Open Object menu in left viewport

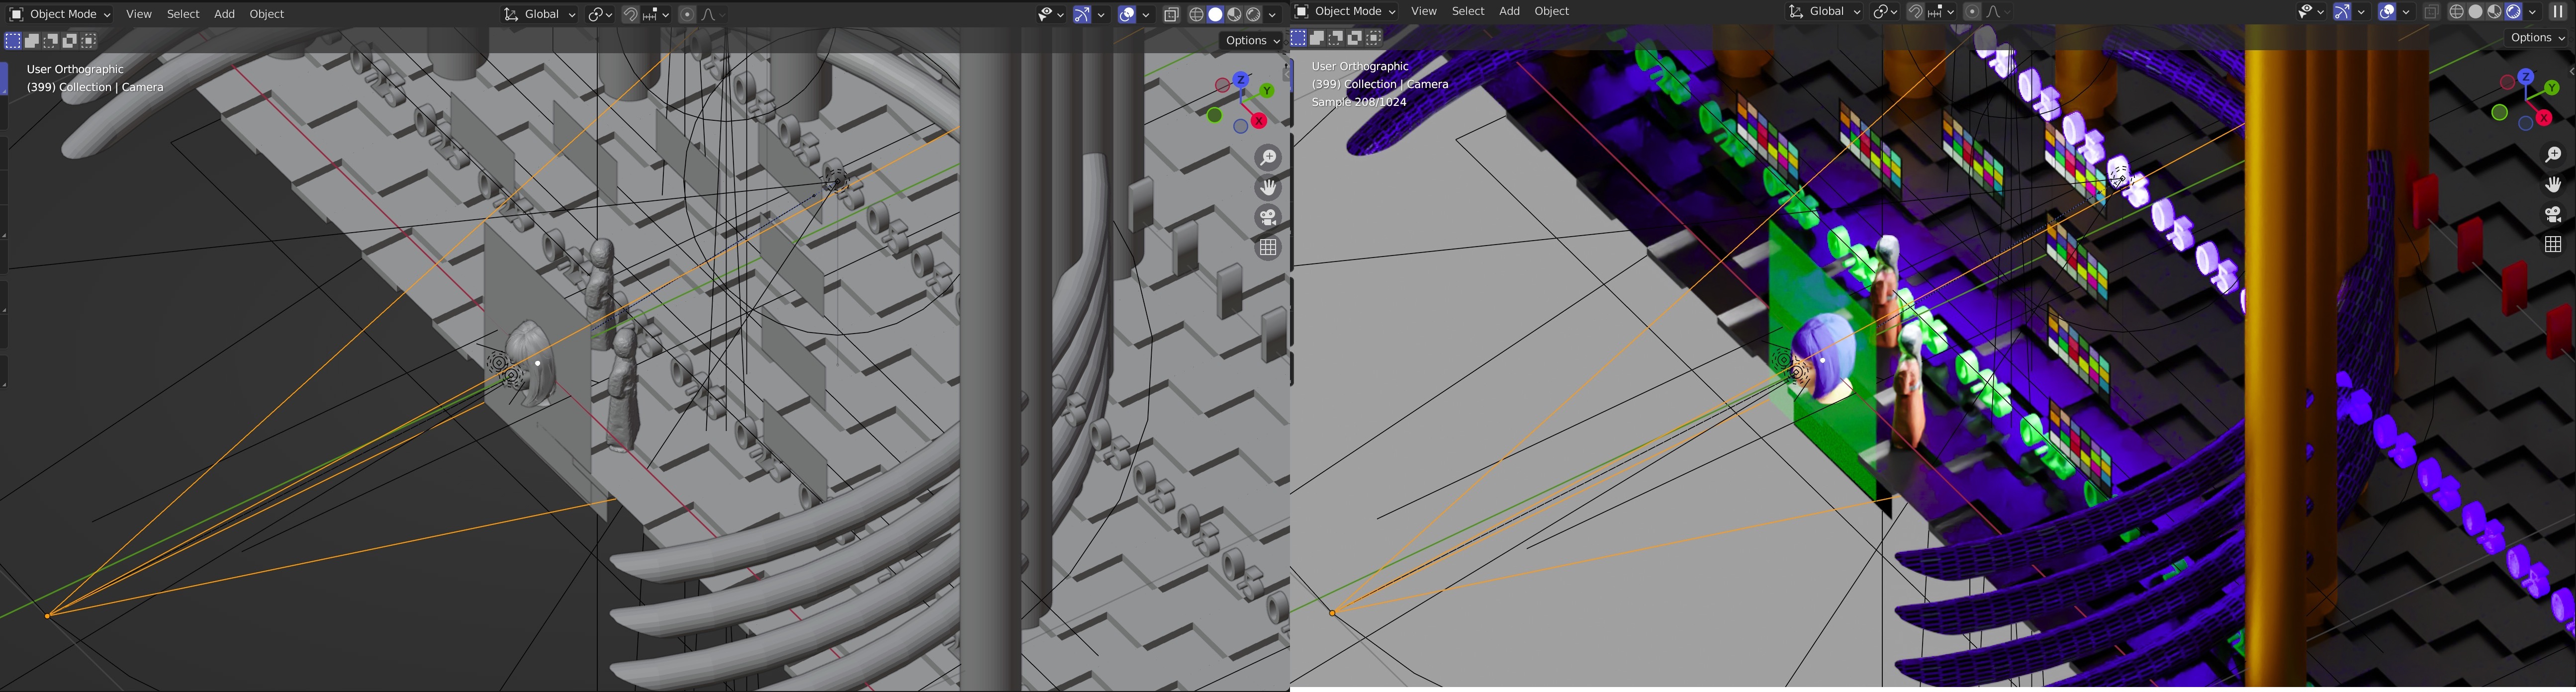pyautogui.click(x=267, y=14)
